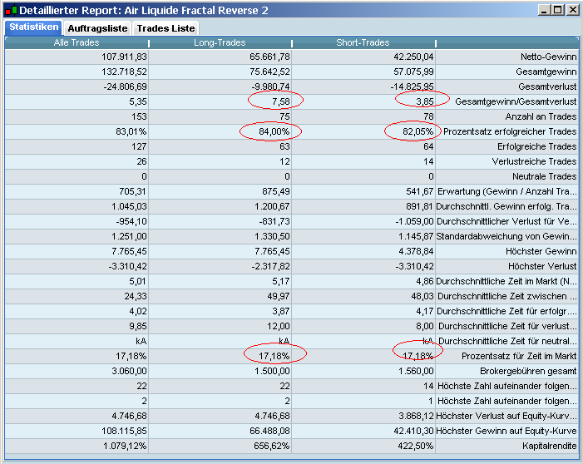Select the Kapitalrendite row label

click(x=549, y=446)
